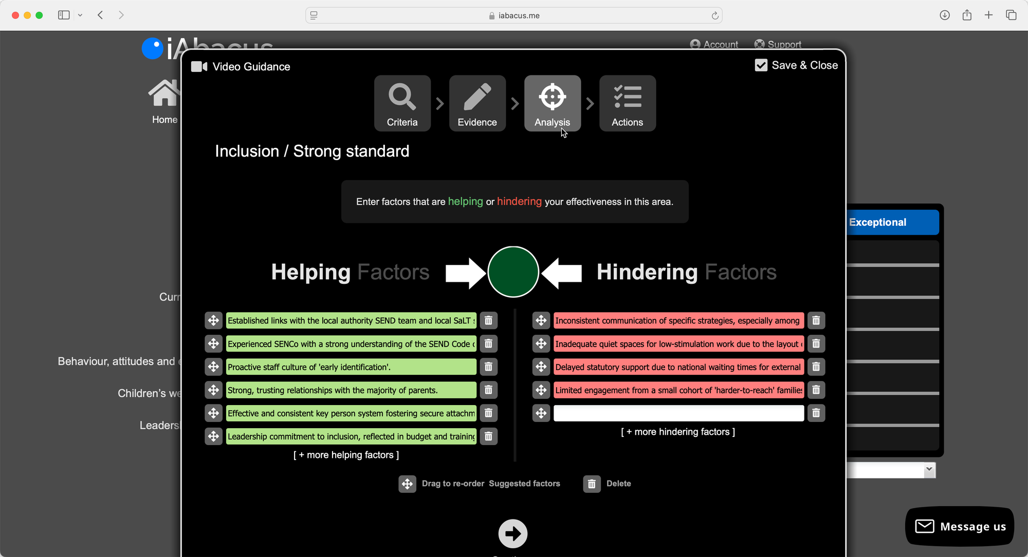Tick the Save & Close checkbox
The height and width of the screenshot is (557, 1028).
(761, 65)
